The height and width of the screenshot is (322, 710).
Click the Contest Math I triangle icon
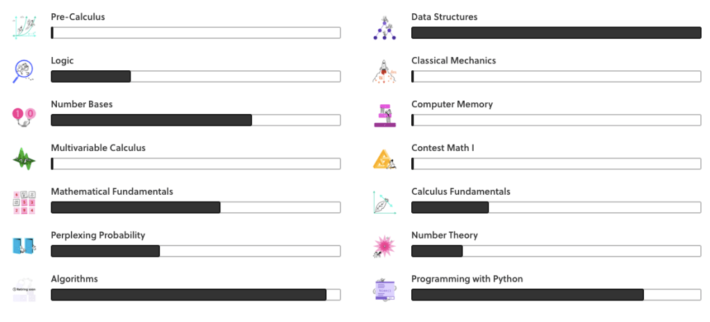[385, 158]
